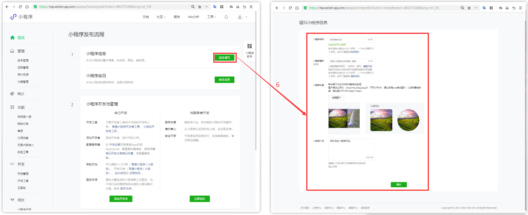This screenshot has height=215, width=528.
Task: Click the green 提交 button in right window
Action: click(x=398, y=185)
